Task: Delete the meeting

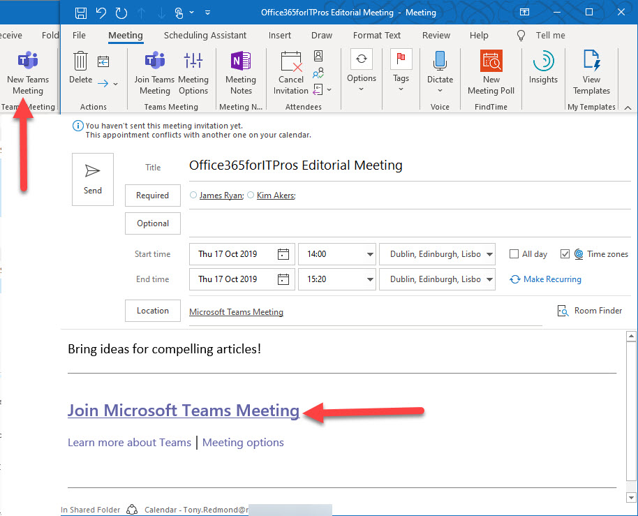Action: pos(80,68)
